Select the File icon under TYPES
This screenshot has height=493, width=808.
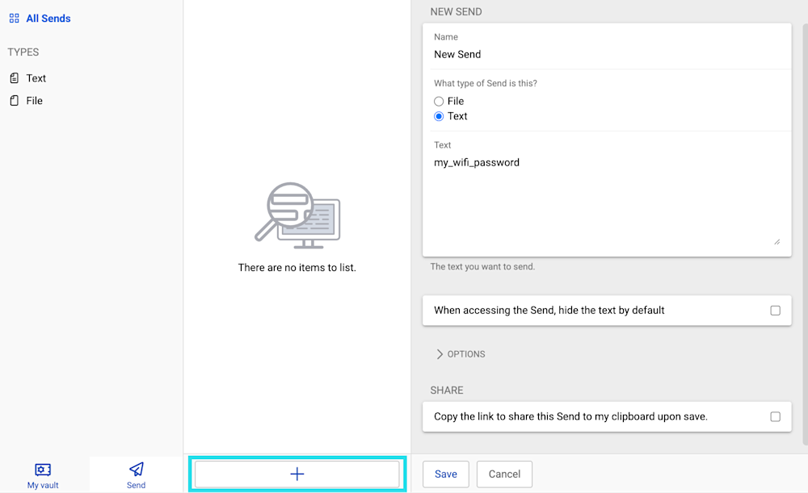pos(14,100)
